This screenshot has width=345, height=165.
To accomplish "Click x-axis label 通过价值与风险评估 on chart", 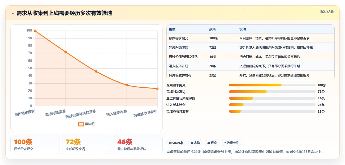I will click(x=81, y=114).
